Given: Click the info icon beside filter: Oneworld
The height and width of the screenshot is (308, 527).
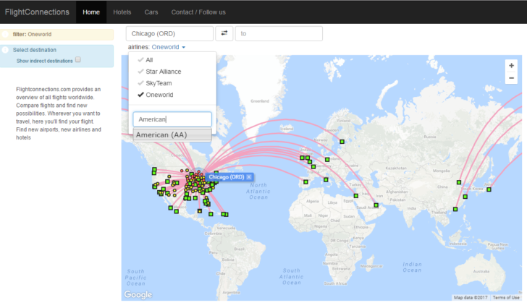Looking at the screenshot, I should [x=5, y=34].
